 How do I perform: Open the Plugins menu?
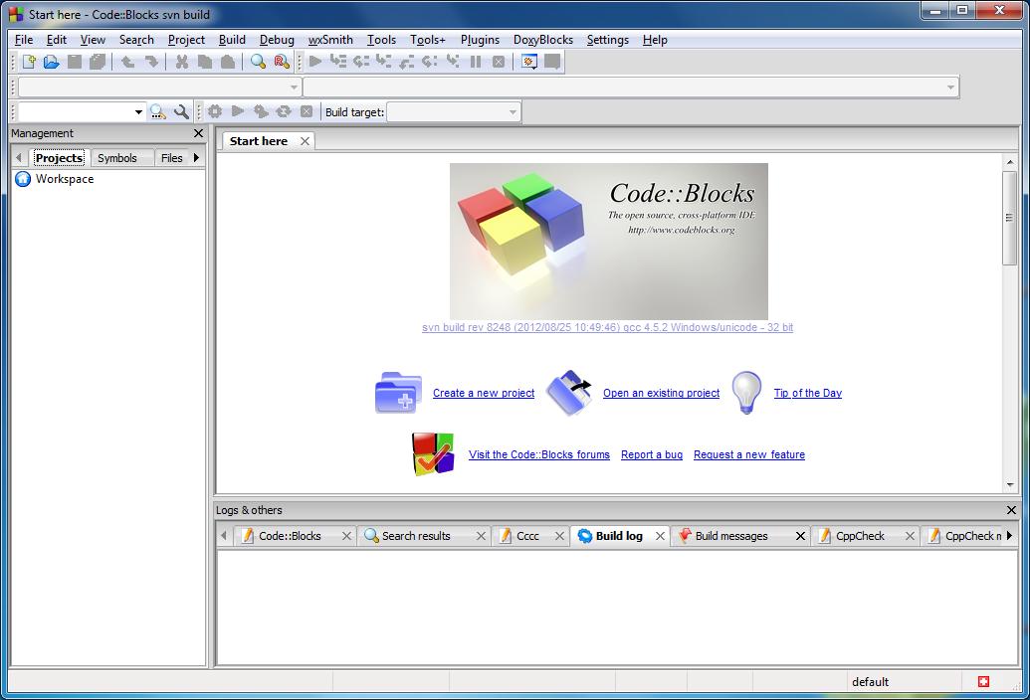[x=480, y=40]
